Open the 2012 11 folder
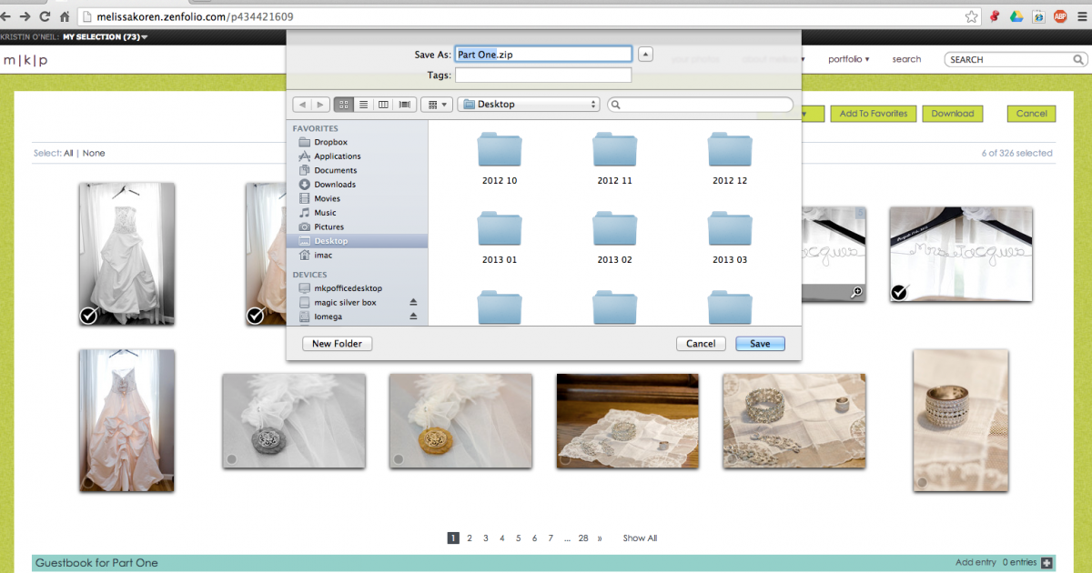 tap(614, 158)
